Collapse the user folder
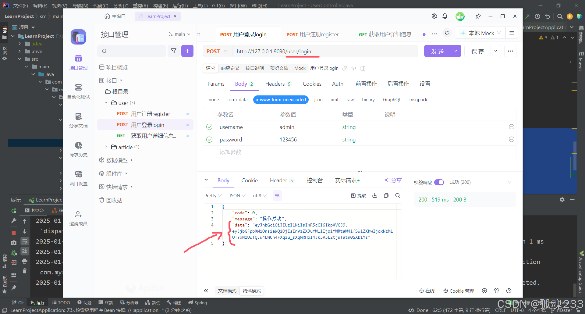The width and height of the screenshot is (585, 314). [106, 103]
